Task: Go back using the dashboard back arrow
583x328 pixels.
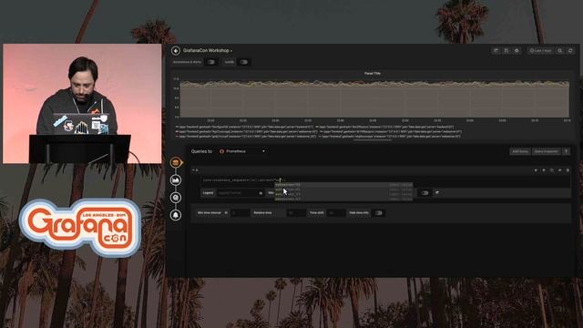Action: pyautogui.click(x=176, y=51)
